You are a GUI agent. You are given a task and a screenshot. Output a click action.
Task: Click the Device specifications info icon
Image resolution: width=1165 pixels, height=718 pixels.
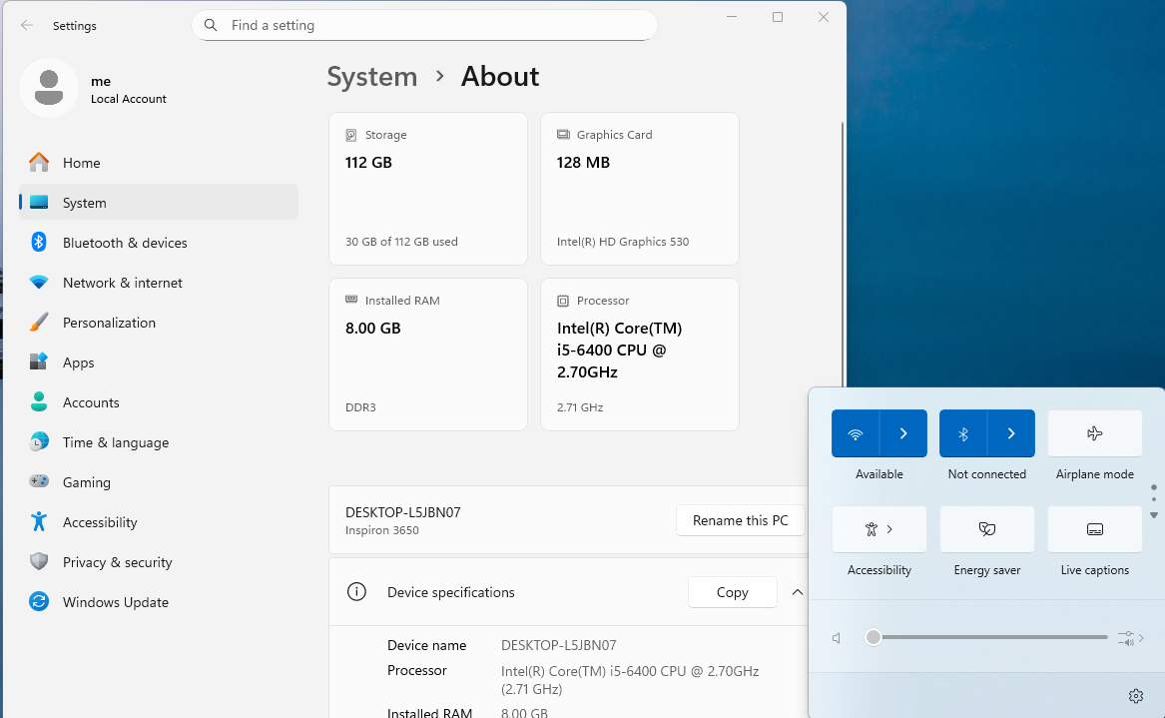pos(356,591)
